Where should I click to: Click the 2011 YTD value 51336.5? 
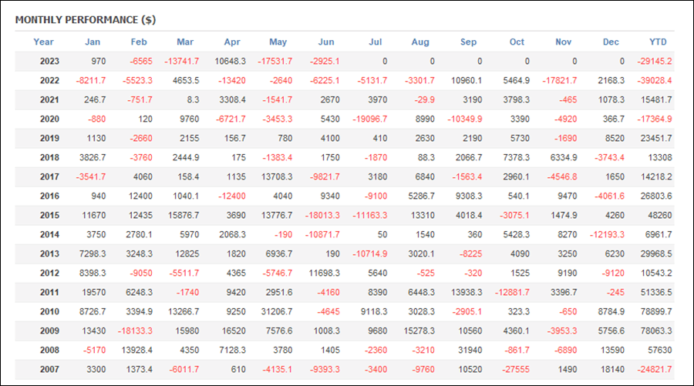(656, 292)
